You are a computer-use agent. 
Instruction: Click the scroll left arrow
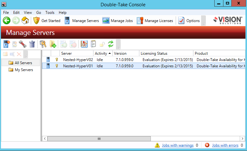pos(45,139)
